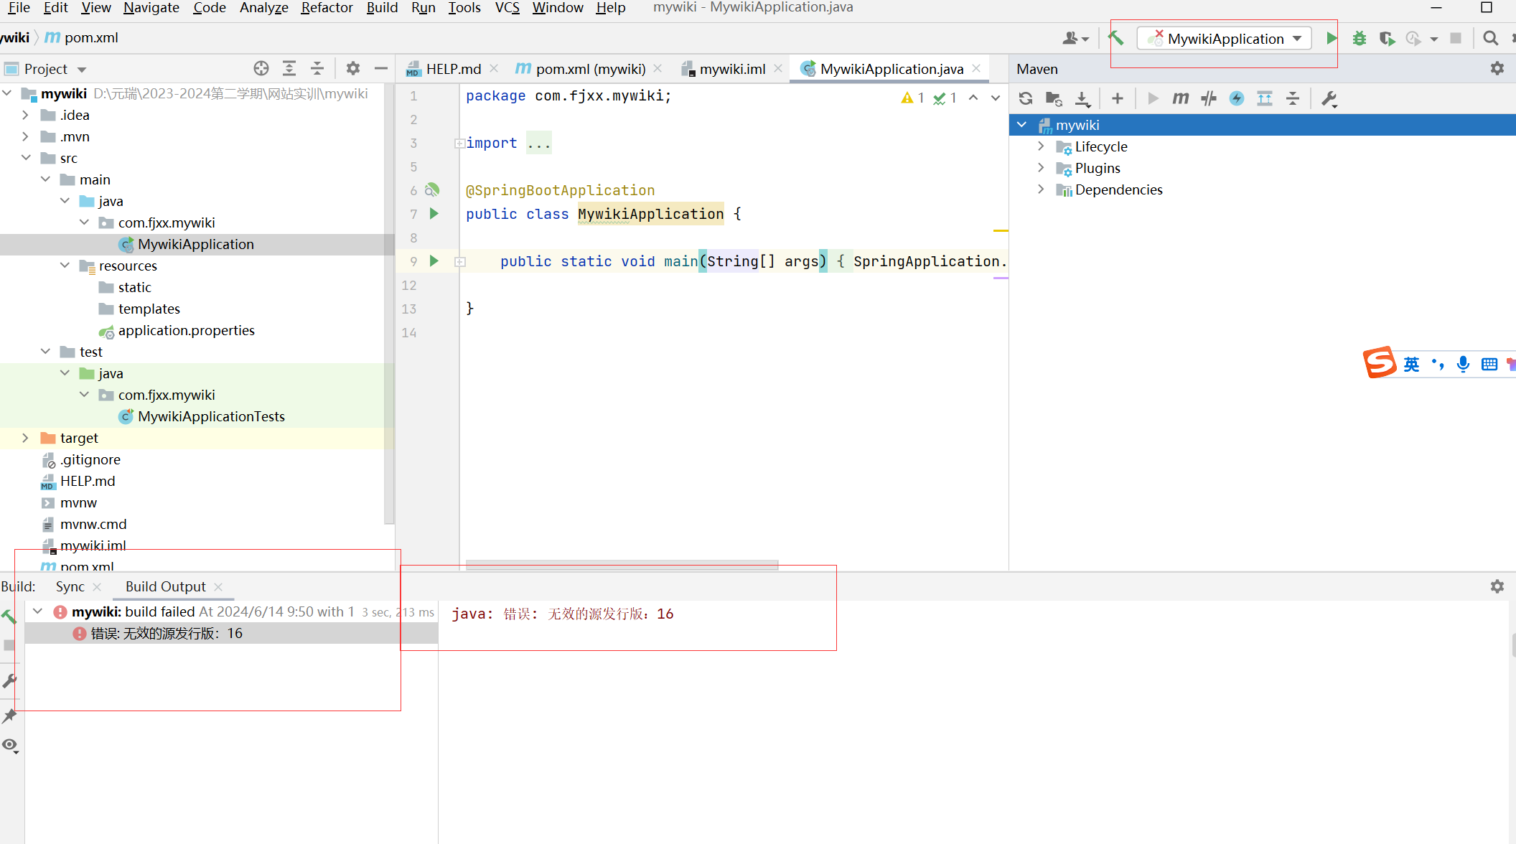1516x844 pixels.
Task: Expand the .mvn folder
Action: (25, 136)
